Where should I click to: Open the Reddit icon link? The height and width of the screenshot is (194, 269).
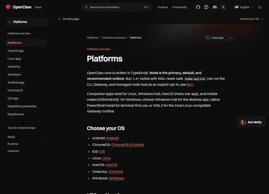(206, 7)
